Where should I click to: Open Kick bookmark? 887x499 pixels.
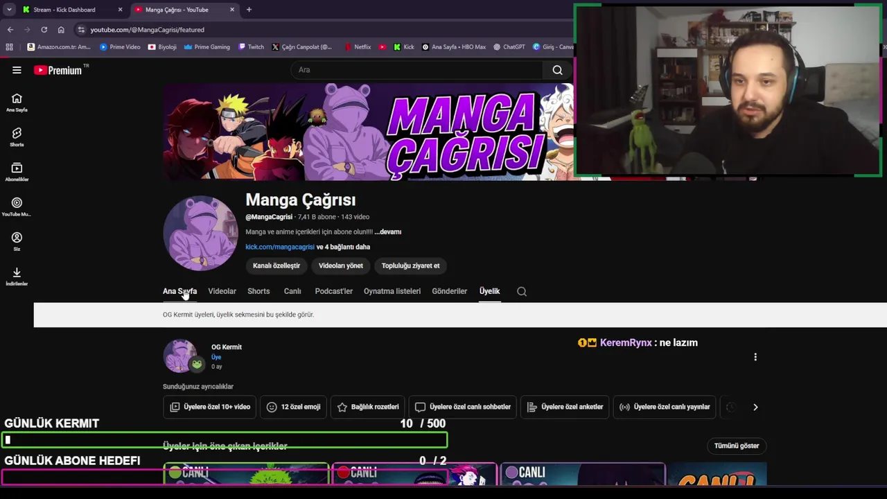pyautogui.click(x=404, y=47)
